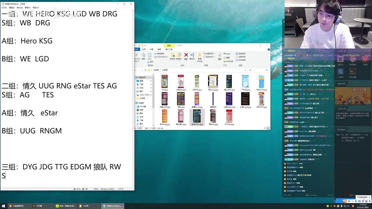Click the Sogou input method S icon
This screenshot has height=209, width=372.
coord(345,201)
